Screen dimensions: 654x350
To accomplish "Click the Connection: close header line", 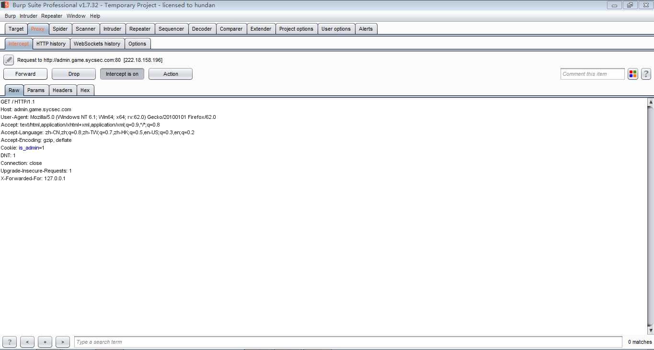I will click(22, 163).
